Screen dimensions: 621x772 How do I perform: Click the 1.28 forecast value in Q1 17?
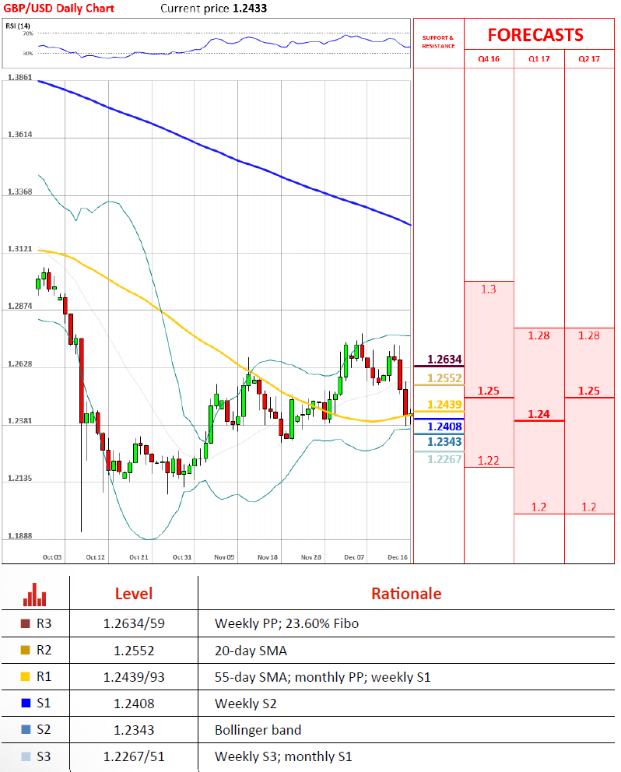[539, 335]
